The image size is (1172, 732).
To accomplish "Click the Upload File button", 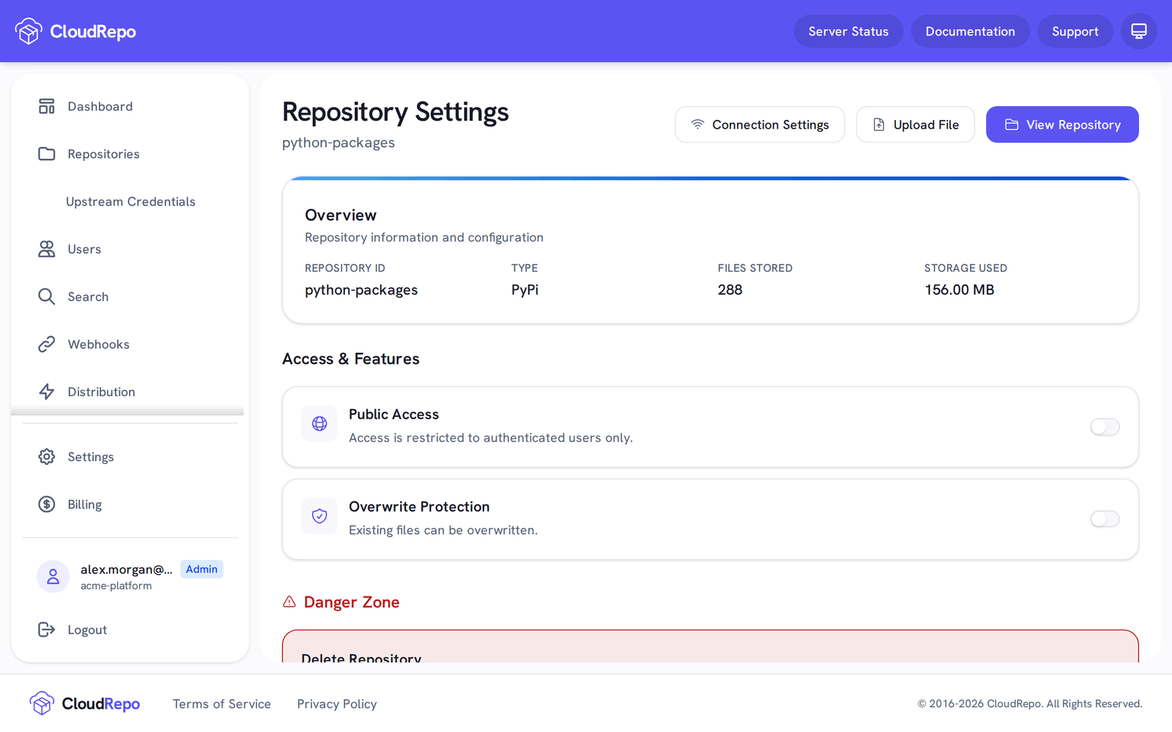I will point(915,124).
